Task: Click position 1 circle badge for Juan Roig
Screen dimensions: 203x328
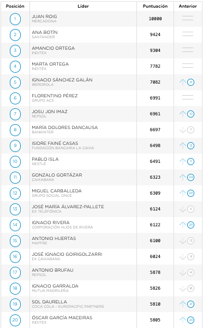Action: pyautogui.click(x=15, y=19)
